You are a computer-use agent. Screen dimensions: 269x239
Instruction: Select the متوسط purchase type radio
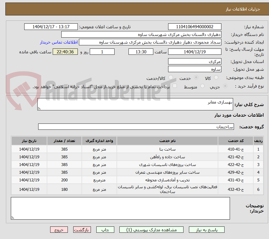click(x=202, y=86)
